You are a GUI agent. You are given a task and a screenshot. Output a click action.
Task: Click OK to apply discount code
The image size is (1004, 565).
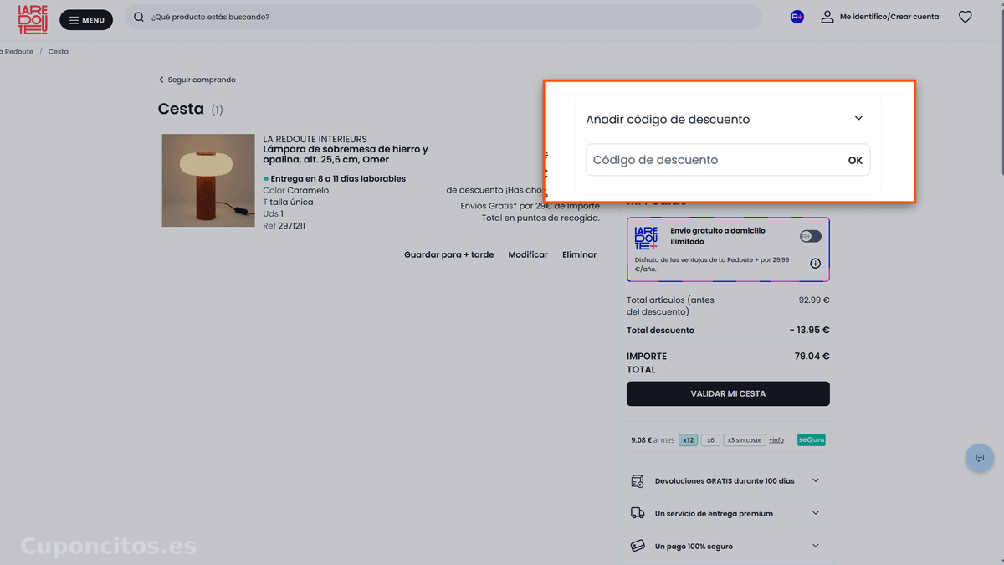tap(855, 160)
